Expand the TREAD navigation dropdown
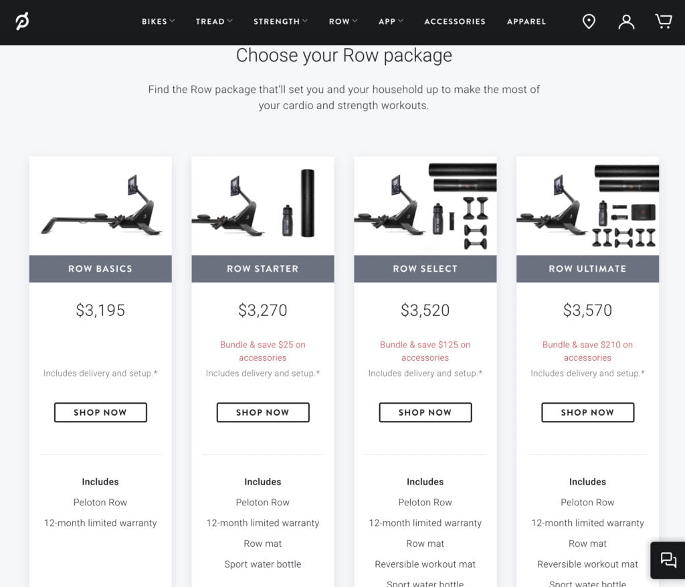 pyautogui.click(x=213, y=21)
